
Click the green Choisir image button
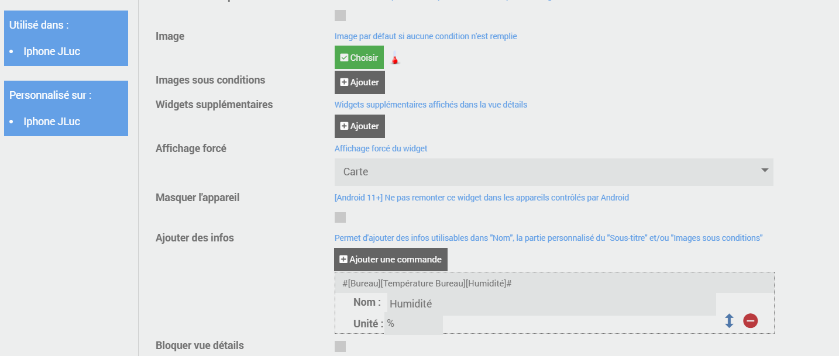[359, 58]
